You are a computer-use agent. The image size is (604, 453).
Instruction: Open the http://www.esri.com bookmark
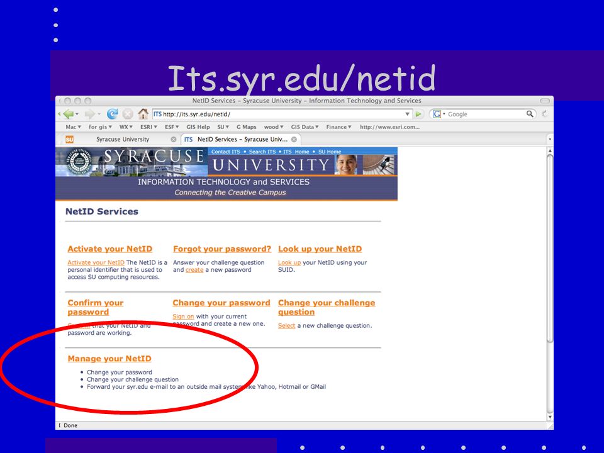tap(390, 126)
